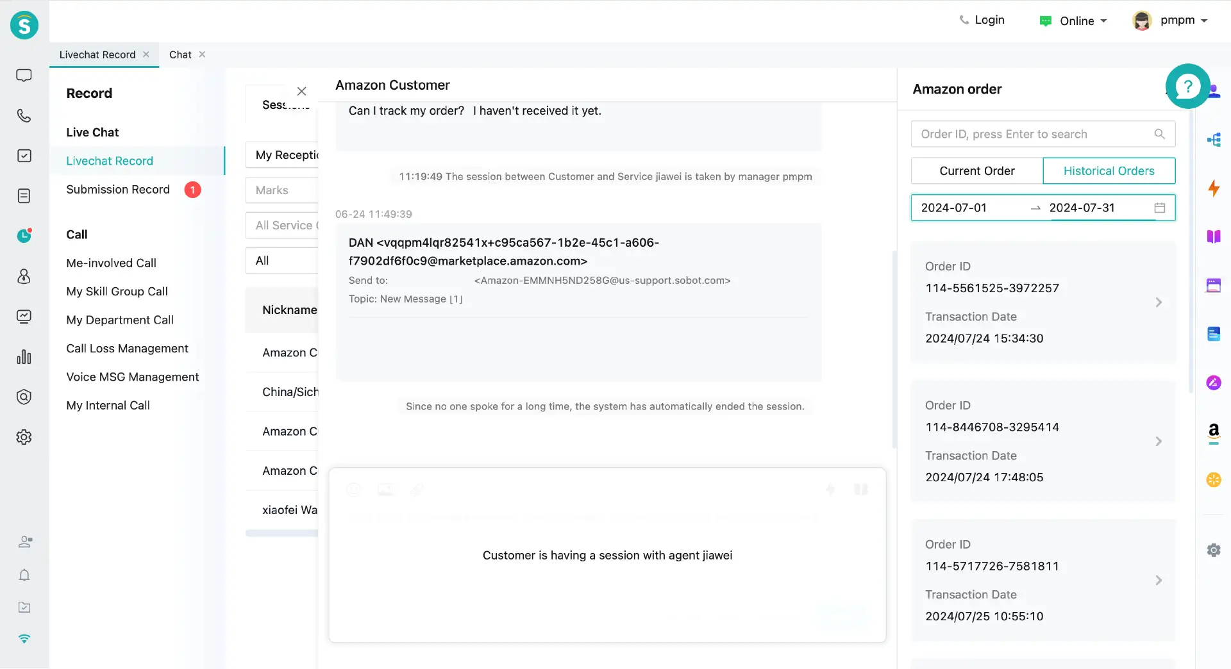This screenshot has height=669, width=1231.
Task: Select the Current Order tab
Action: [x=976, y=171]
